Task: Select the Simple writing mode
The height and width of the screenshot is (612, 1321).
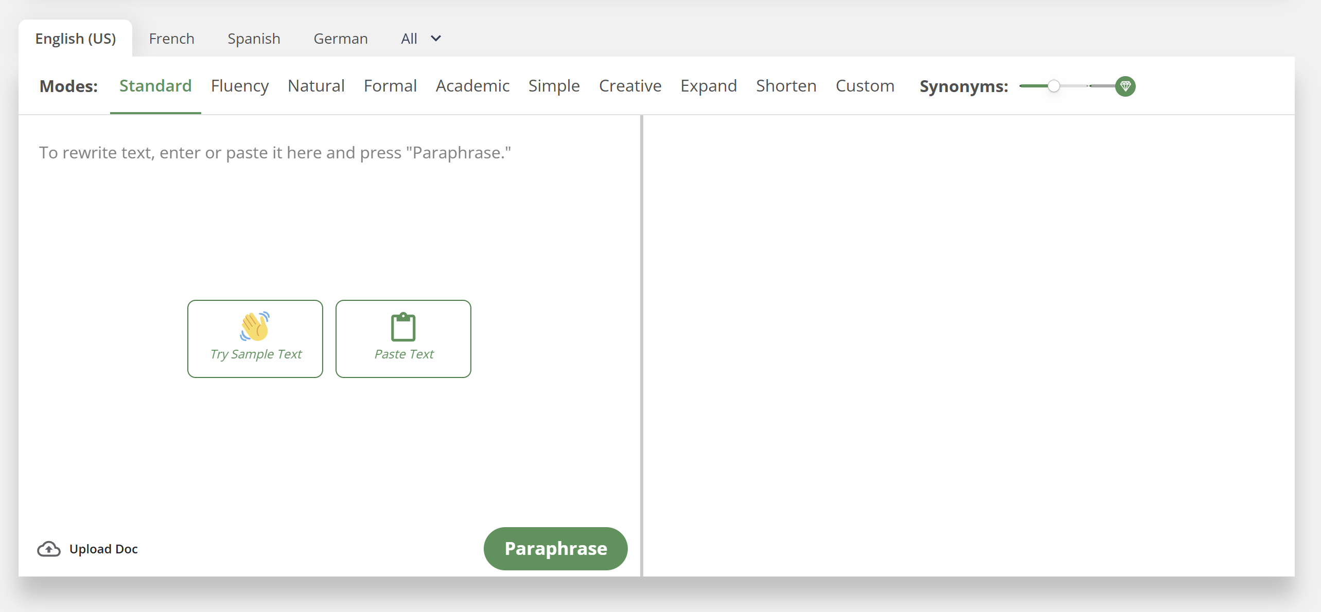Action: click(x=554, y=85)
